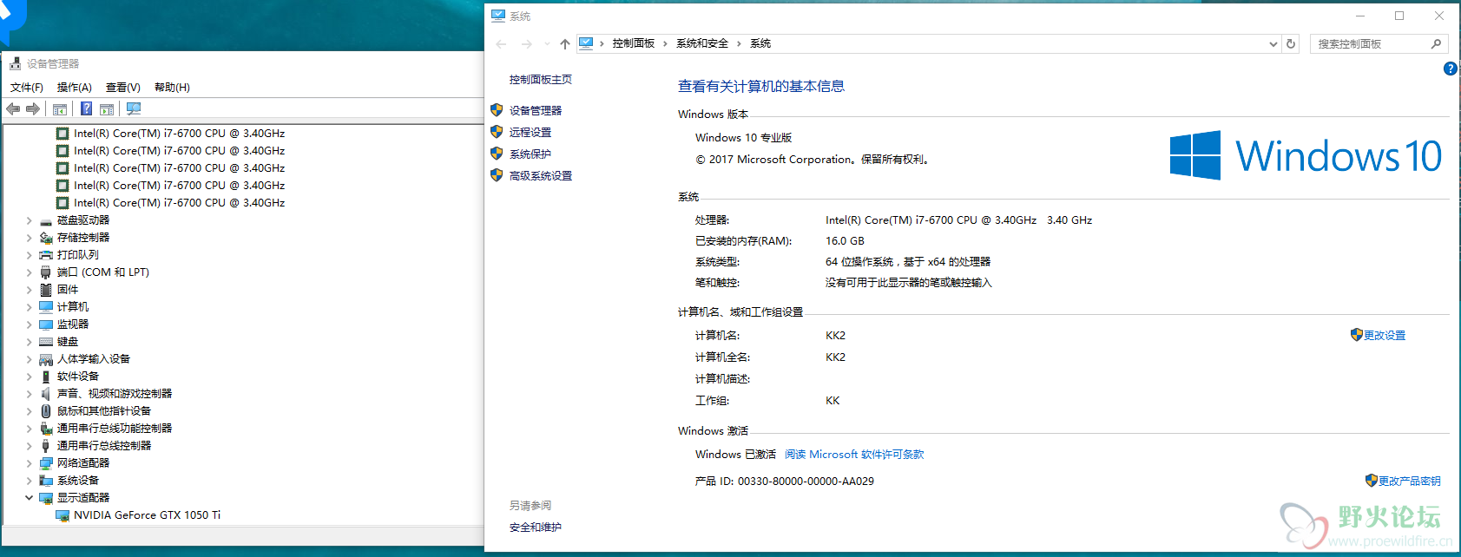Image resolution: width=1461 pixels, height=557 pixels.
Task: Click the 键盘 keyboard icon
Action: [x=46, y=342]
